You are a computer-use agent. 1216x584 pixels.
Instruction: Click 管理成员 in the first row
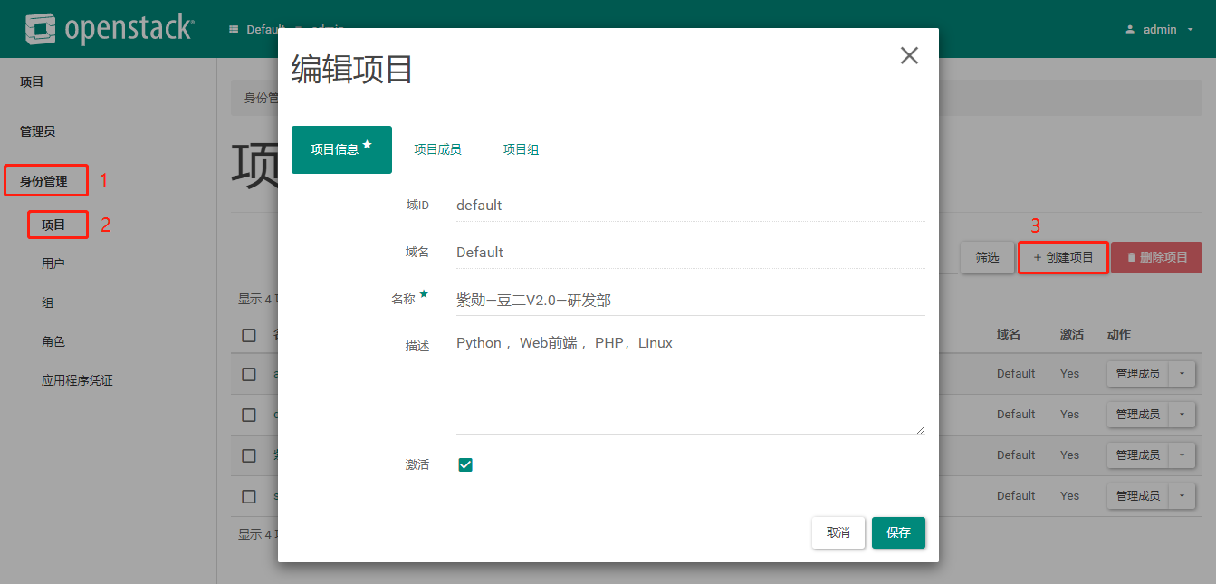(1138, 374)
